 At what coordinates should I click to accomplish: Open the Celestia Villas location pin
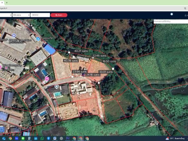(56, 86)
